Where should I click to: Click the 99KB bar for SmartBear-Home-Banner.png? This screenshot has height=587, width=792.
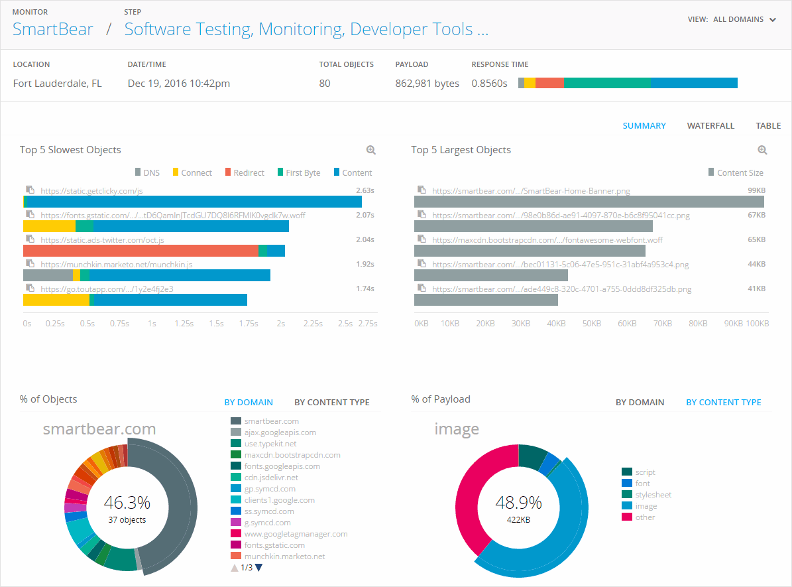589,202
